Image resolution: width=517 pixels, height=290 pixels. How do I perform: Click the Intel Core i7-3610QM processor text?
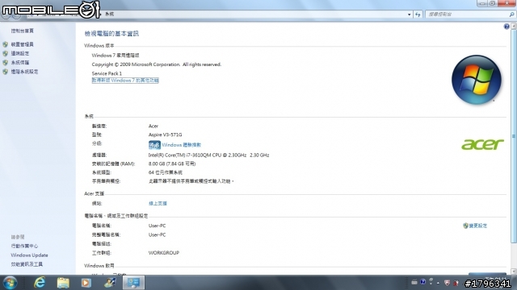coord(208,155)
